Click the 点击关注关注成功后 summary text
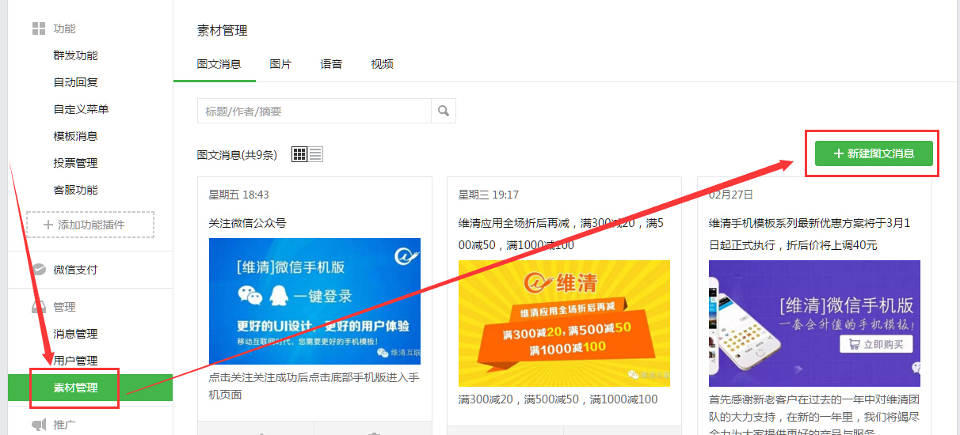 314,385
